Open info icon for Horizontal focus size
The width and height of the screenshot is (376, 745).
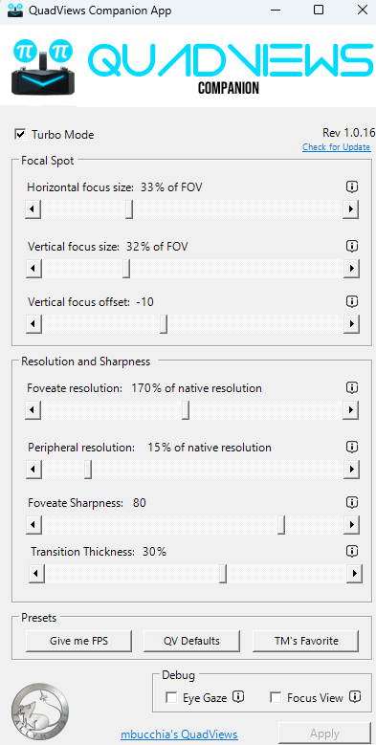[x=351, y=186]
